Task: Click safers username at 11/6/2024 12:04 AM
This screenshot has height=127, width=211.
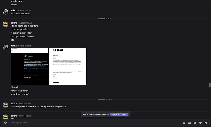Action: 14,23
